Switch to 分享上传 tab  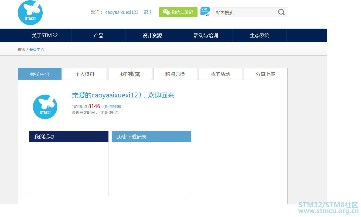click(265, 74)
